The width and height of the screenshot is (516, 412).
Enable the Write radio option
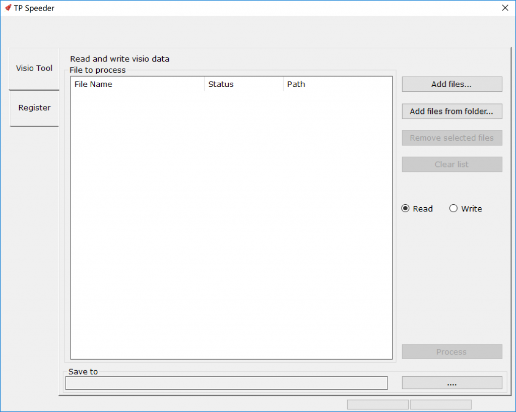coord(454,209)
